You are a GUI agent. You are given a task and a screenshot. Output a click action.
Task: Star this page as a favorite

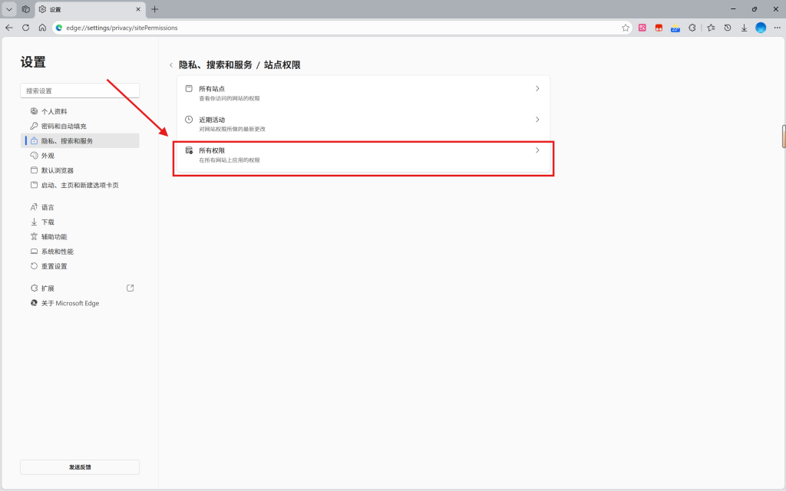[626, 28]
